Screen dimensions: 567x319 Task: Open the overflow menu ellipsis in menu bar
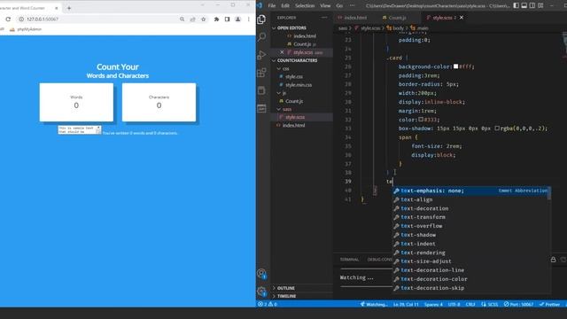[x=353, y=5]
